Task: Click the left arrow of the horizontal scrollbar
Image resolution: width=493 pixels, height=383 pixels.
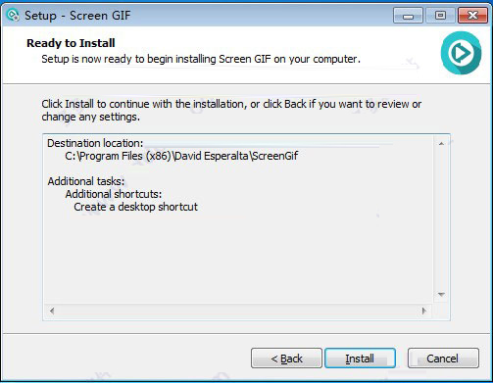Action: click(52, 311)
